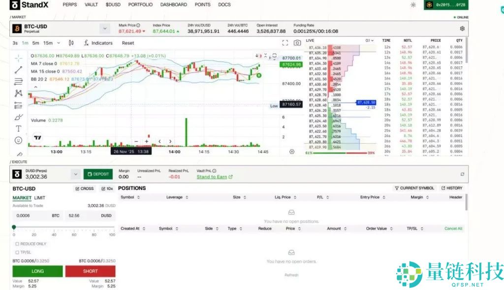This screenshot has width=504, height=290.
Task: Open the perpetual market settings gear
Action: 462,28
